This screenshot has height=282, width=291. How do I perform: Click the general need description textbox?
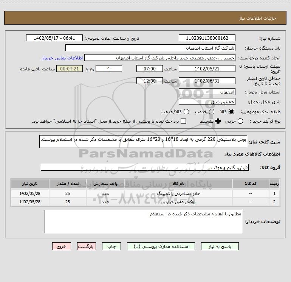click(143, 142)
